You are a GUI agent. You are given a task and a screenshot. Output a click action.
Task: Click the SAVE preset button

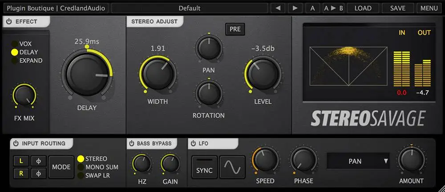pyautogui.click(x=397, y=8)
